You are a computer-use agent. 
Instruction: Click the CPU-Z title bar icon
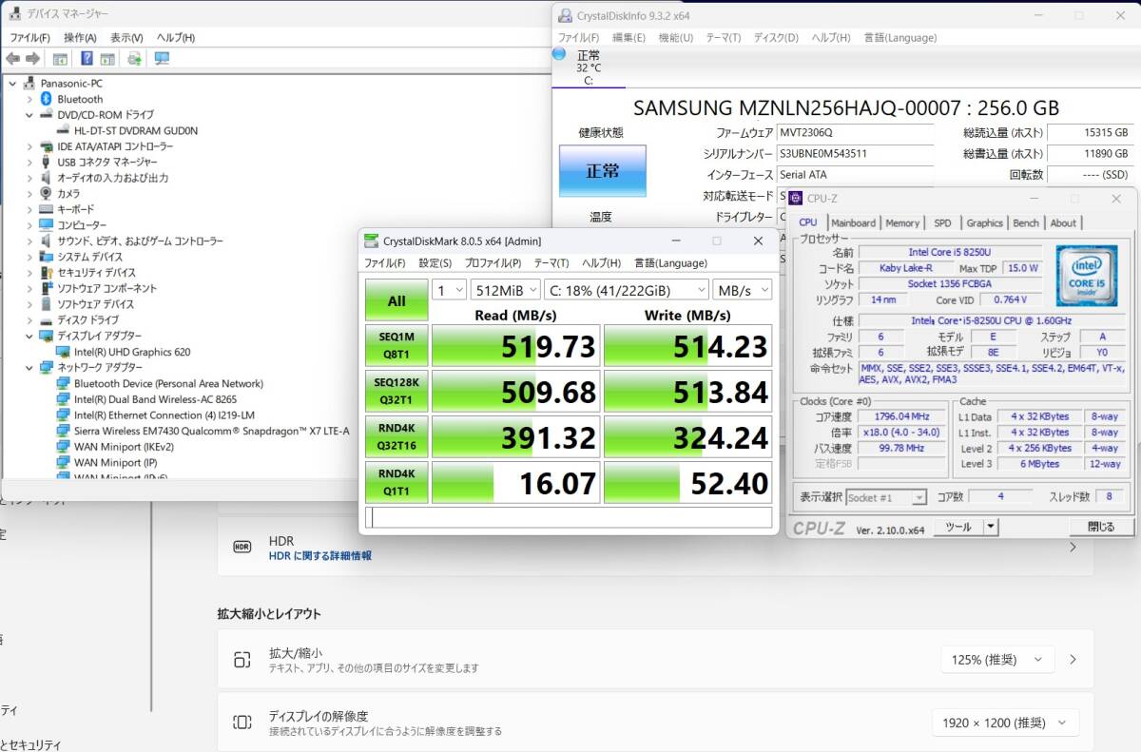click(796, 198)
